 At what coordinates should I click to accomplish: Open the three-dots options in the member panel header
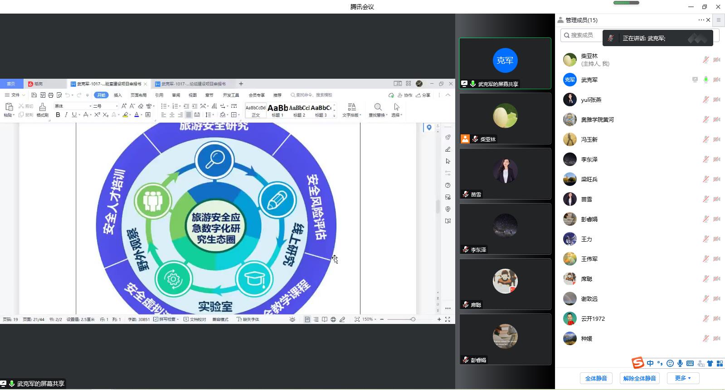701,20
